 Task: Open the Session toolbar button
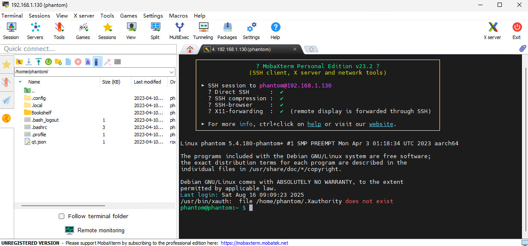[11, 31]
